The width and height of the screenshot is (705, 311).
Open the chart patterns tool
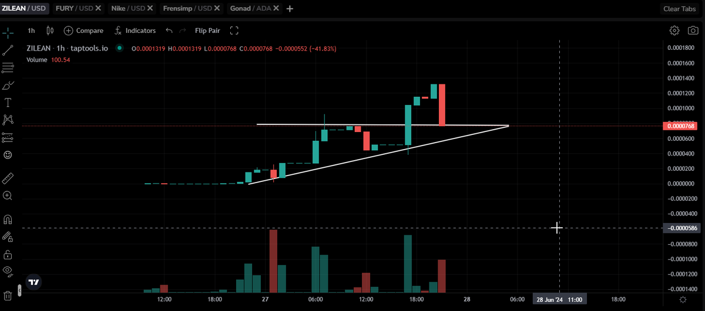coord(8,120)
